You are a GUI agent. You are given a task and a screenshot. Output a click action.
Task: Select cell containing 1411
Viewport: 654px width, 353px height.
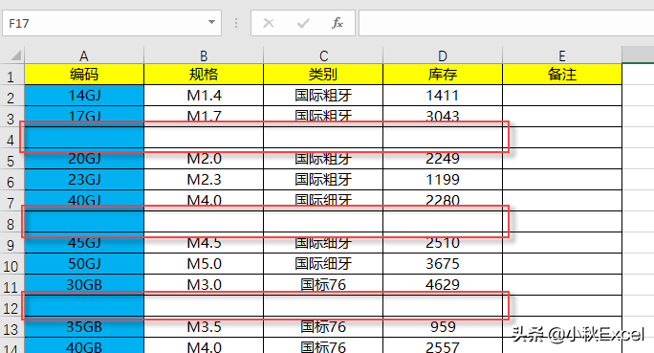[x=443, y=96]
